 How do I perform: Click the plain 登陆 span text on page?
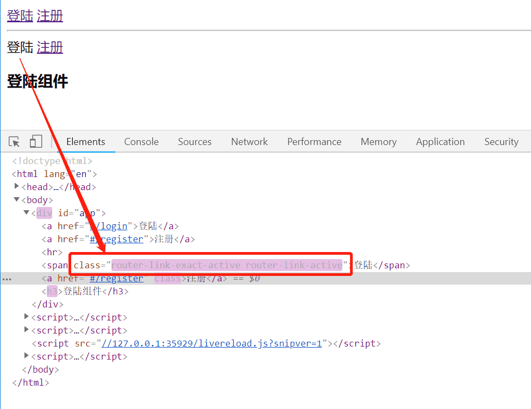click(x=20, y=47)
